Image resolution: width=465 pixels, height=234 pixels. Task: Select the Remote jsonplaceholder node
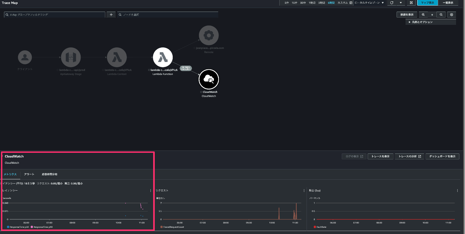209,35
